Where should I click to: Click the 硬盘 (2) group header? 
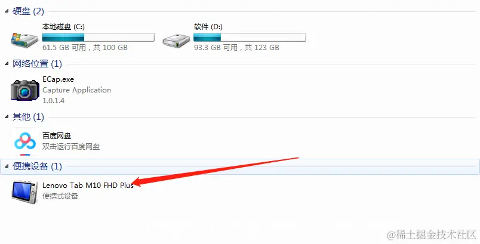[28, 11]
